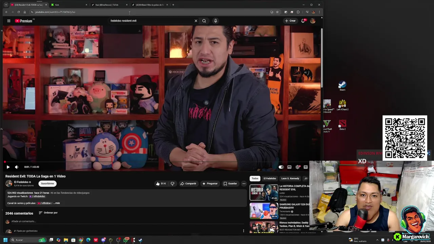Select the Todos filter chip

tap(255, 178)
